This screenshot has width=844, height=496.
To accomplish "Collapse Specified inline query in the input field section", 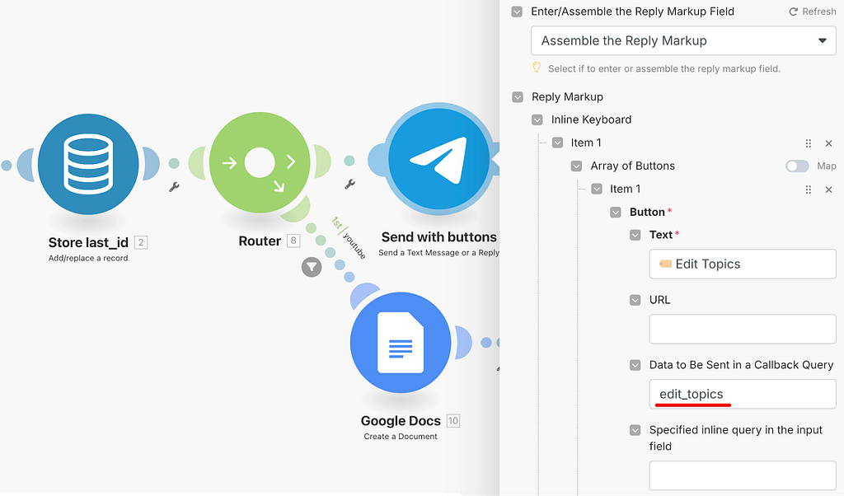I will (635, 430).
